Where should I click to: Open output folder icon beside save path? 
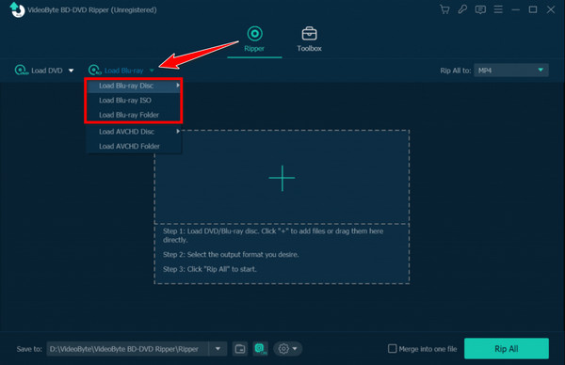point(240,349)
